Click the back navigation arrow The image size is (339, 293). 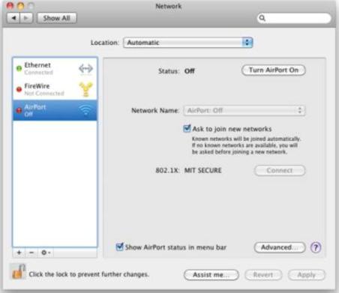[13, 18]
